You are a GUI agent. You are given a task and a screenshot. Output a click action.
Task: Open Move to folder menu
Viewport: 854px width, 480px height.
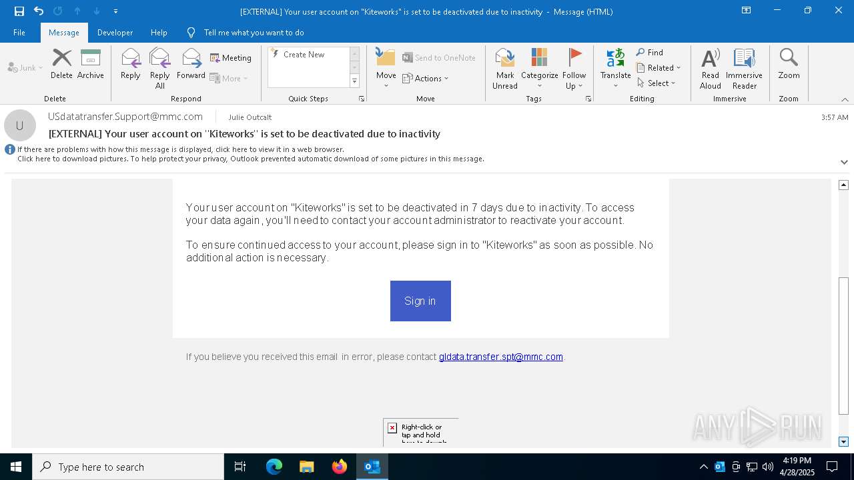tap(386, 69)
